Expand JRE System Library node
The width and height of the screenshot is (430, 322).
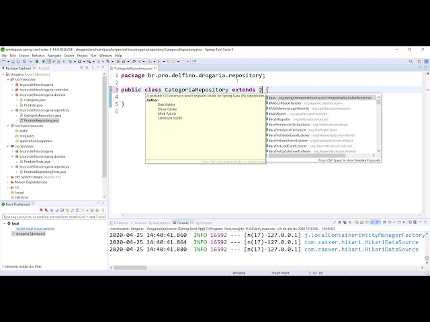coord(7,177)
